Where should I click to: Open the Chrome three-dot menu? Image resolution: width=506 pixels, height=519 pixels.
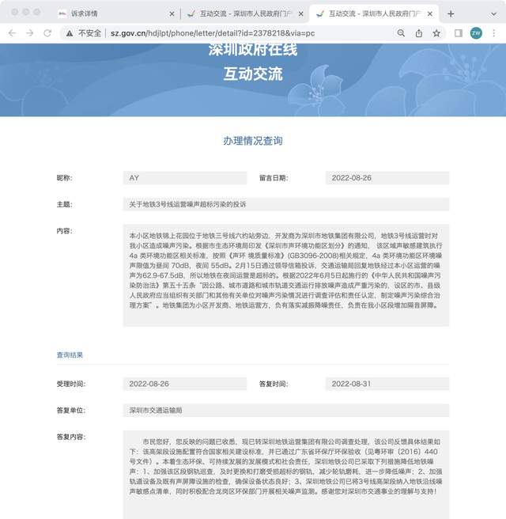pos(494,33)
